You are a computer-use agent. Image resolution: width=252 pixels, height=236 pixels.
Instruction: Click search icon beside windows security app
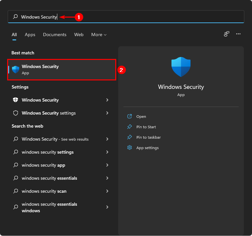16,165
